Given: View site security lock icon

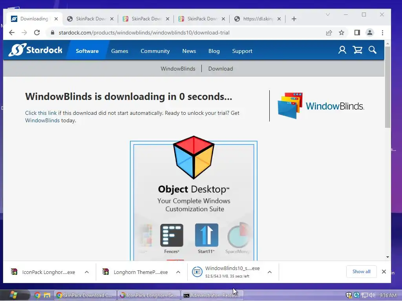Looking at the screenshot, I should click(53, 33).
